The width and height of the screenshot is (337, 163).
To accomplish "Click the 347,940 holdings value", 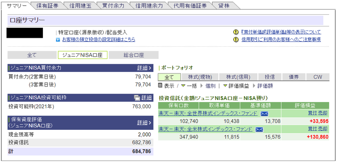I will coord(189,137).
